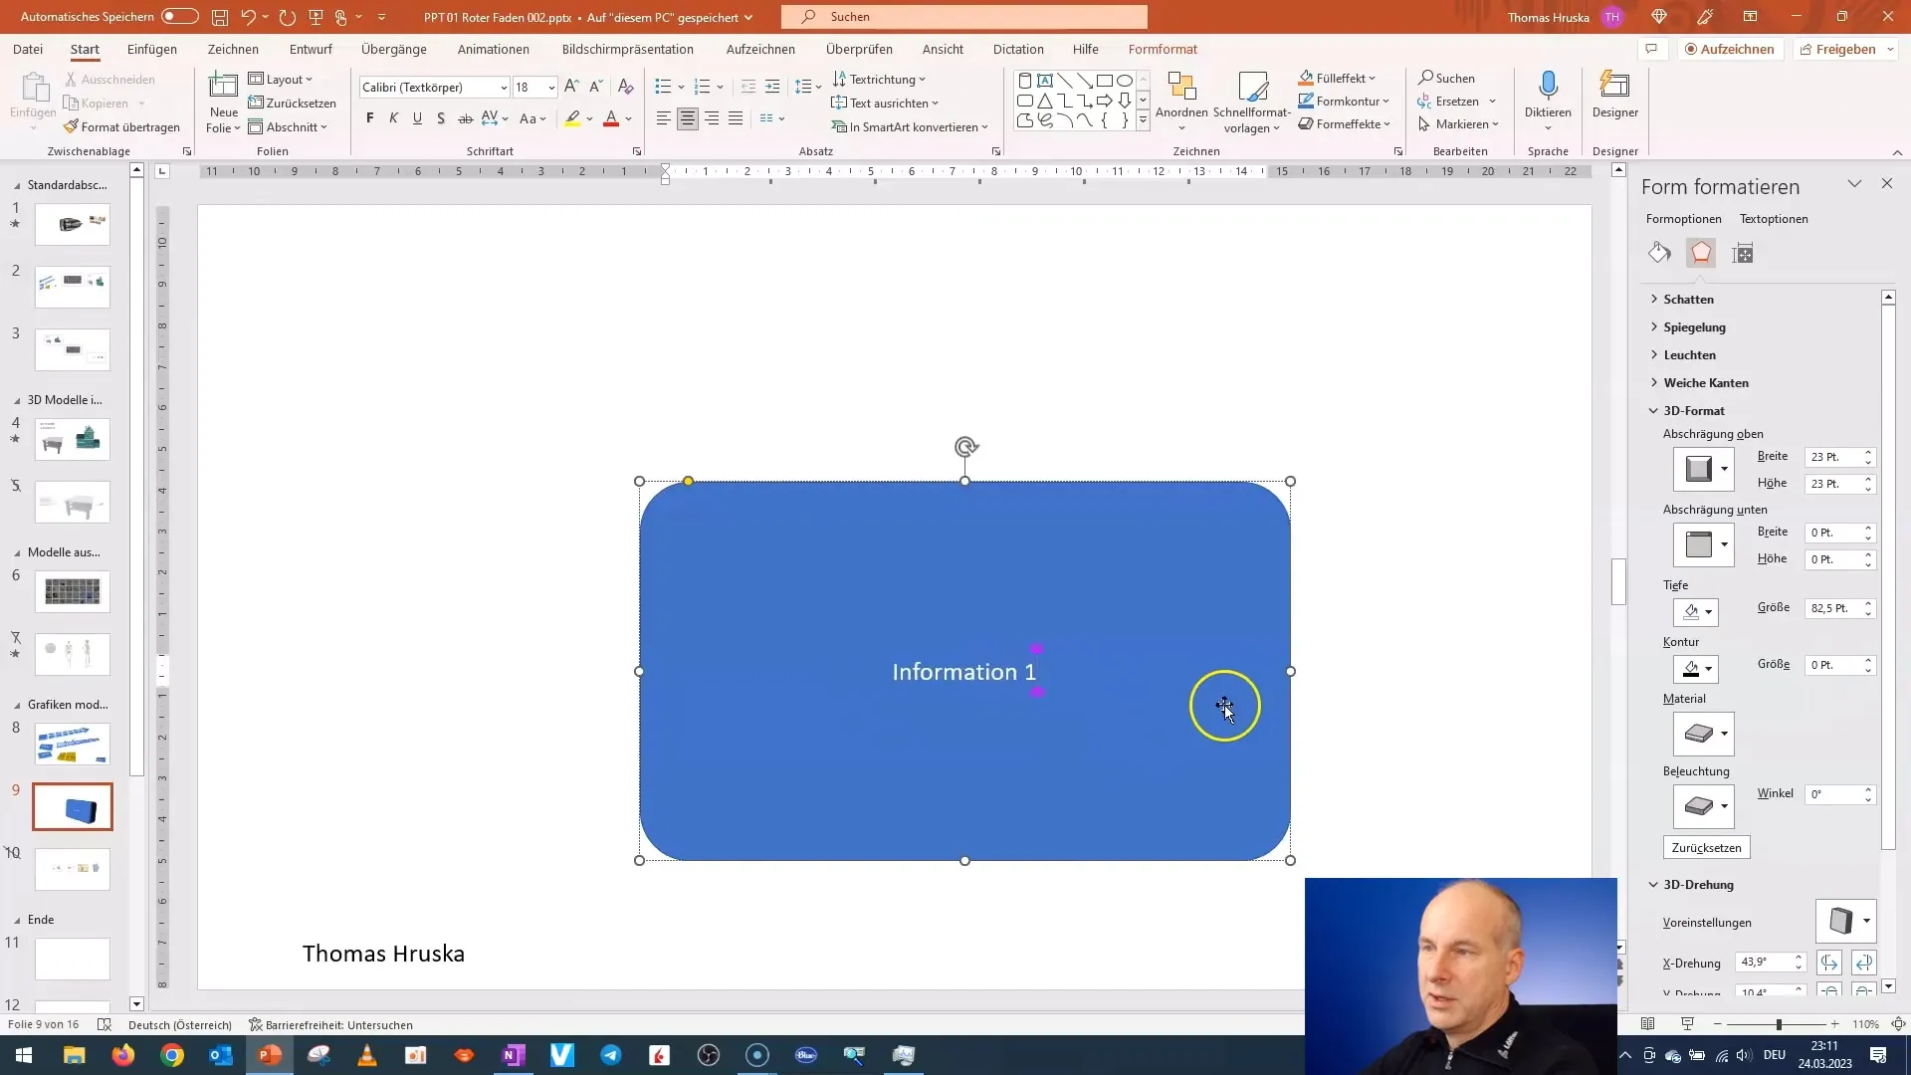Click Format übertragen button
1911x1075 pixels.
tap(121, 127)
